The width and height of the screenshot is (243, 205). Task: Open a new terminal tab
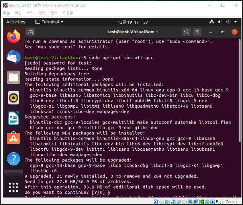(x=30, y=32)
